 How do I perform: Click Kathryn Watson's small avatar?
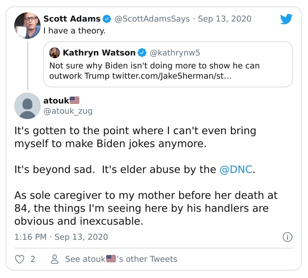click(55, 52)
